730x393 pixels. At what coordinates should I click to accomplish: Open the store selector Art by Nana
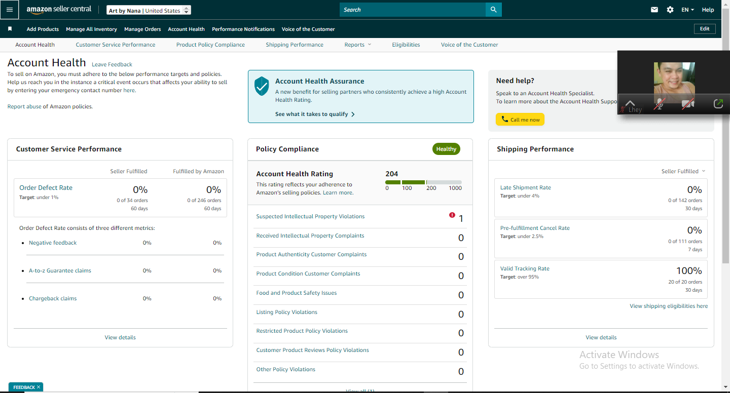149,10
